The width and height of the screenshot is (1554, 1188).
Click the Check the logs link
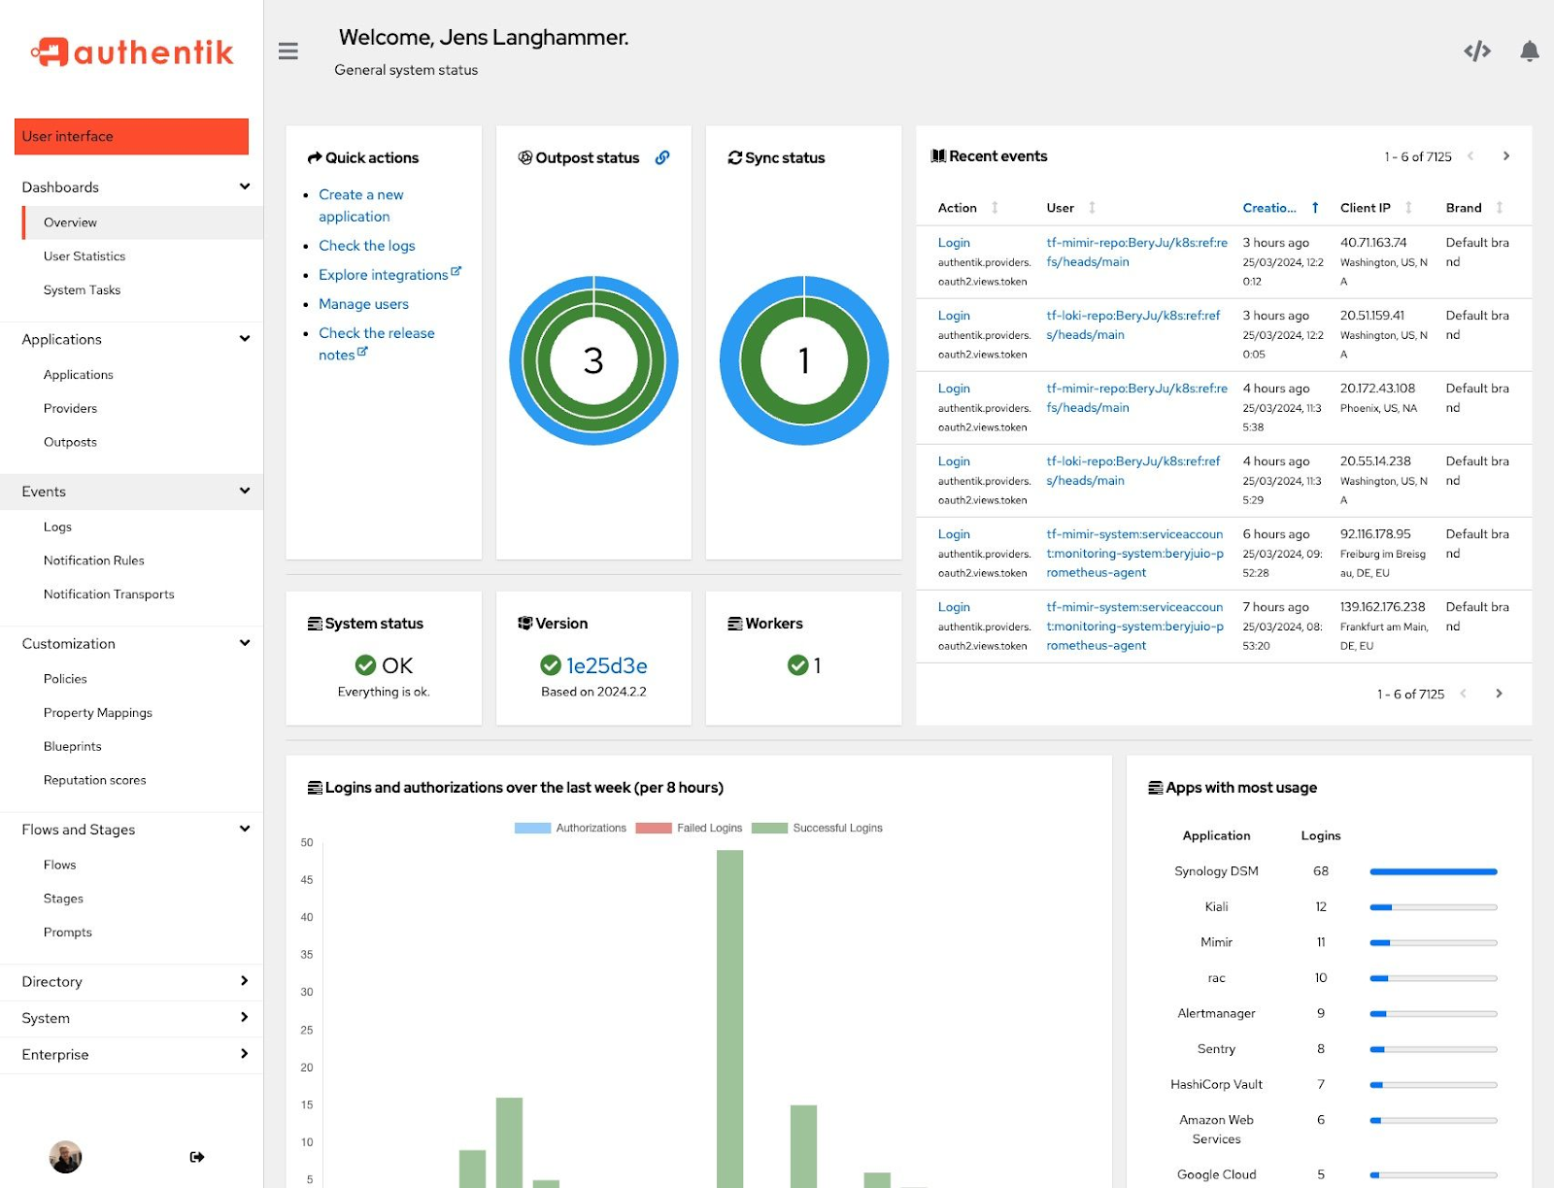[367, 246]
